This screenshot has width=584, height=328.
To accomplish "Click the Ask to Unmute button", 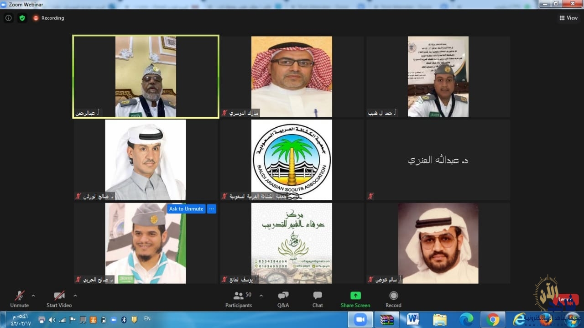I will coord(186,209).
